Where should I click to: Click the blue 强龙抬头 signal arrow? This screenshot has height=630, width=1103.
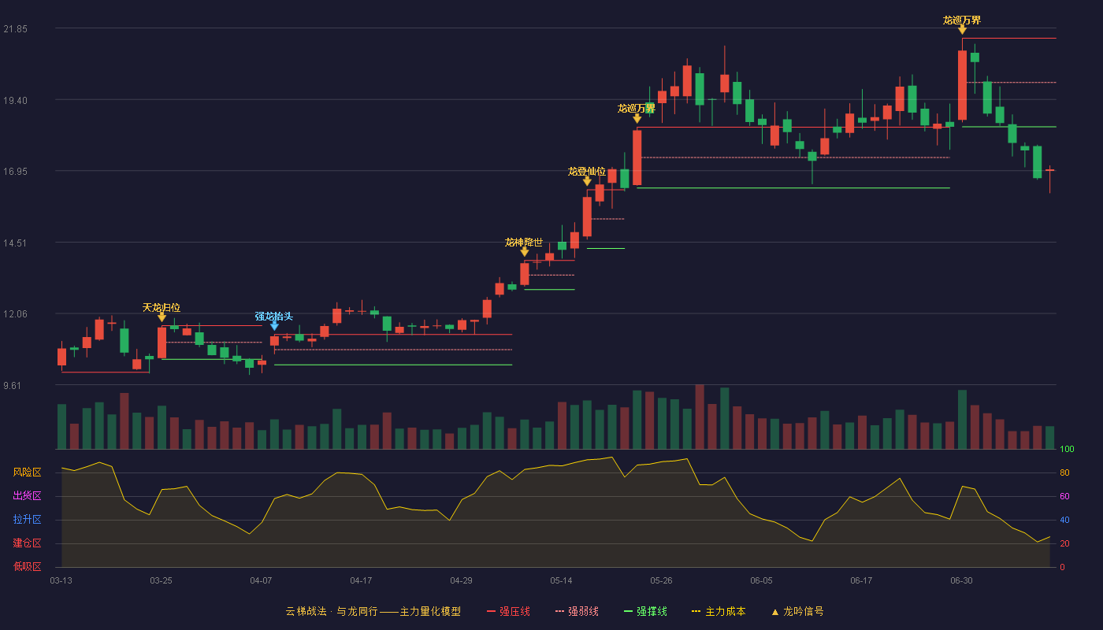click(274, 326)
